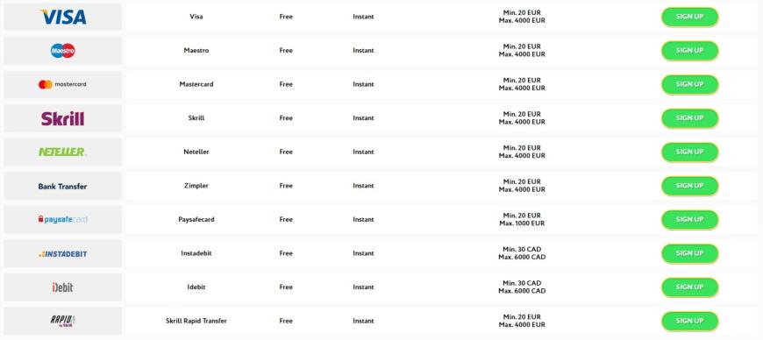
Task: Select the Instadebit logo
Action: 63,254
